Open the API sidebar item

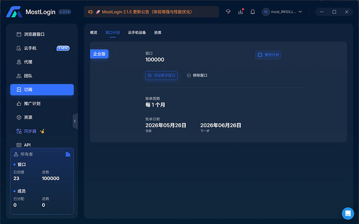click(42, 145)
